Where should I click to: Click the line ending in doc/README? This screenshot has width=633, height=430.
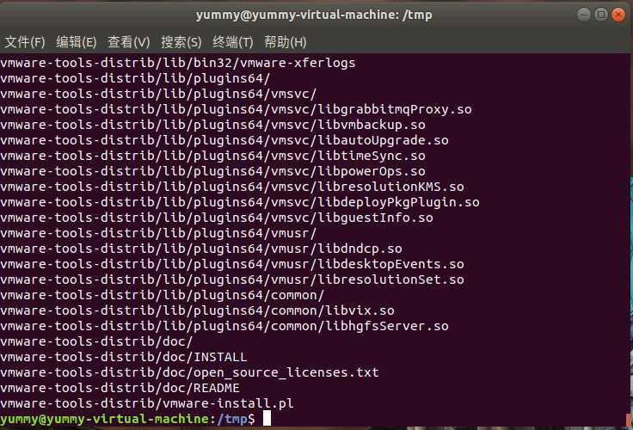(x=120, y=388)
